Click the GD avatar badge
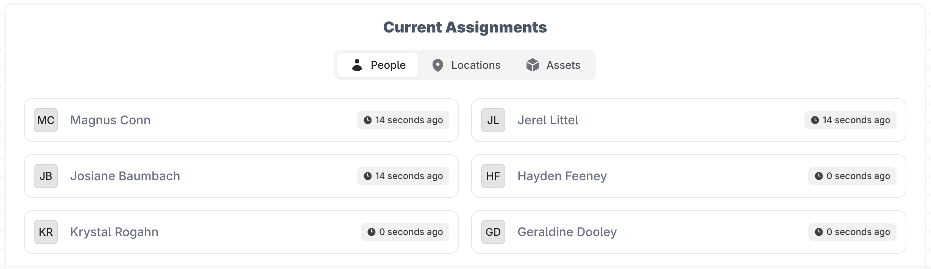This screenshot has width=931, height=269. (x=493, y=232)
